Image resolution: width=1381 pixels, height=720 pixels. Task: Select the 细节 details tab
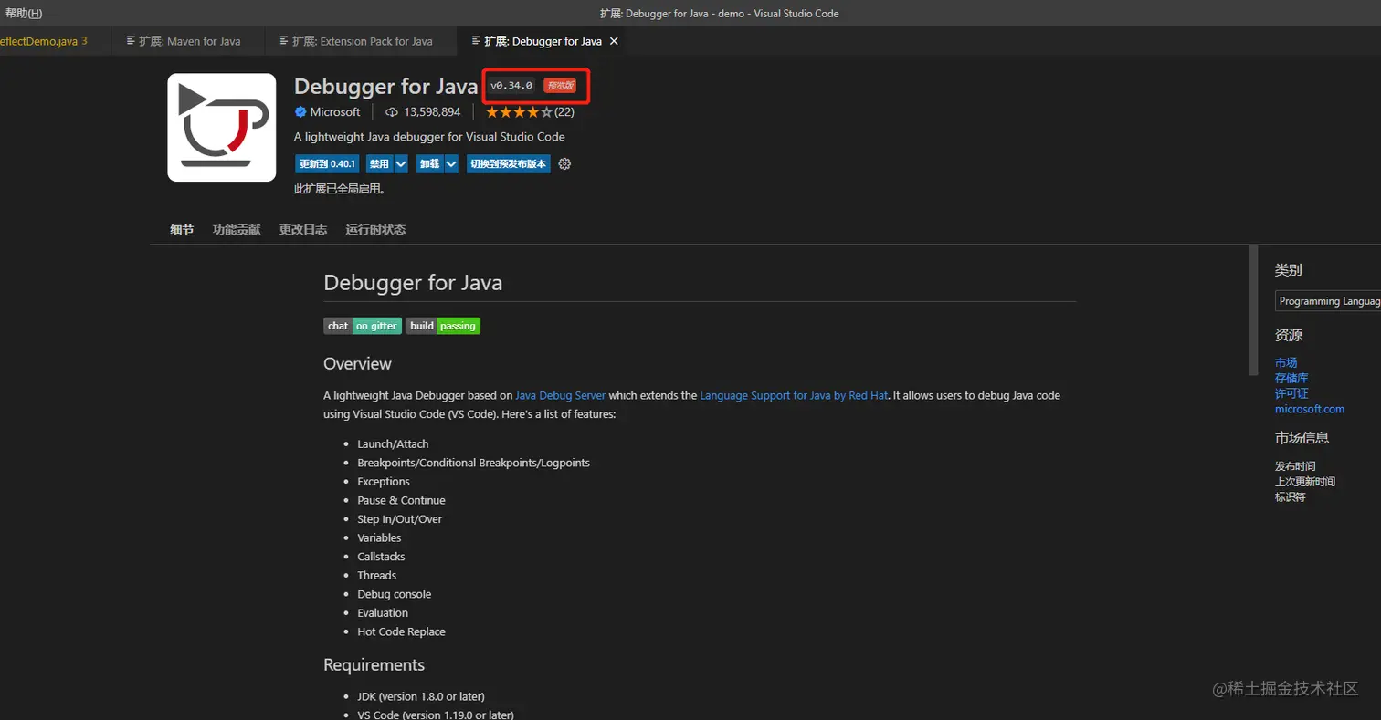(182, 230)
